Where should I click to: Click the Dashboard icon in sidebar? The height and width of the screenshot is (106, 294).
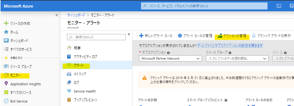pyautogui.click(x=6, y=41)
